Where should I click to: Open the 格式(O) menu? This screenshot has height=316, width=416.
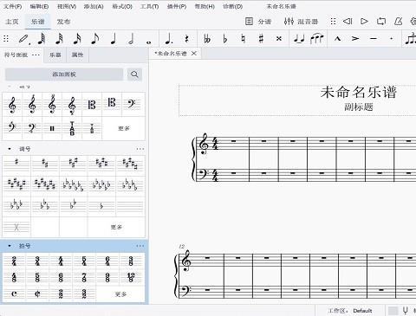[x=122, y=6]
